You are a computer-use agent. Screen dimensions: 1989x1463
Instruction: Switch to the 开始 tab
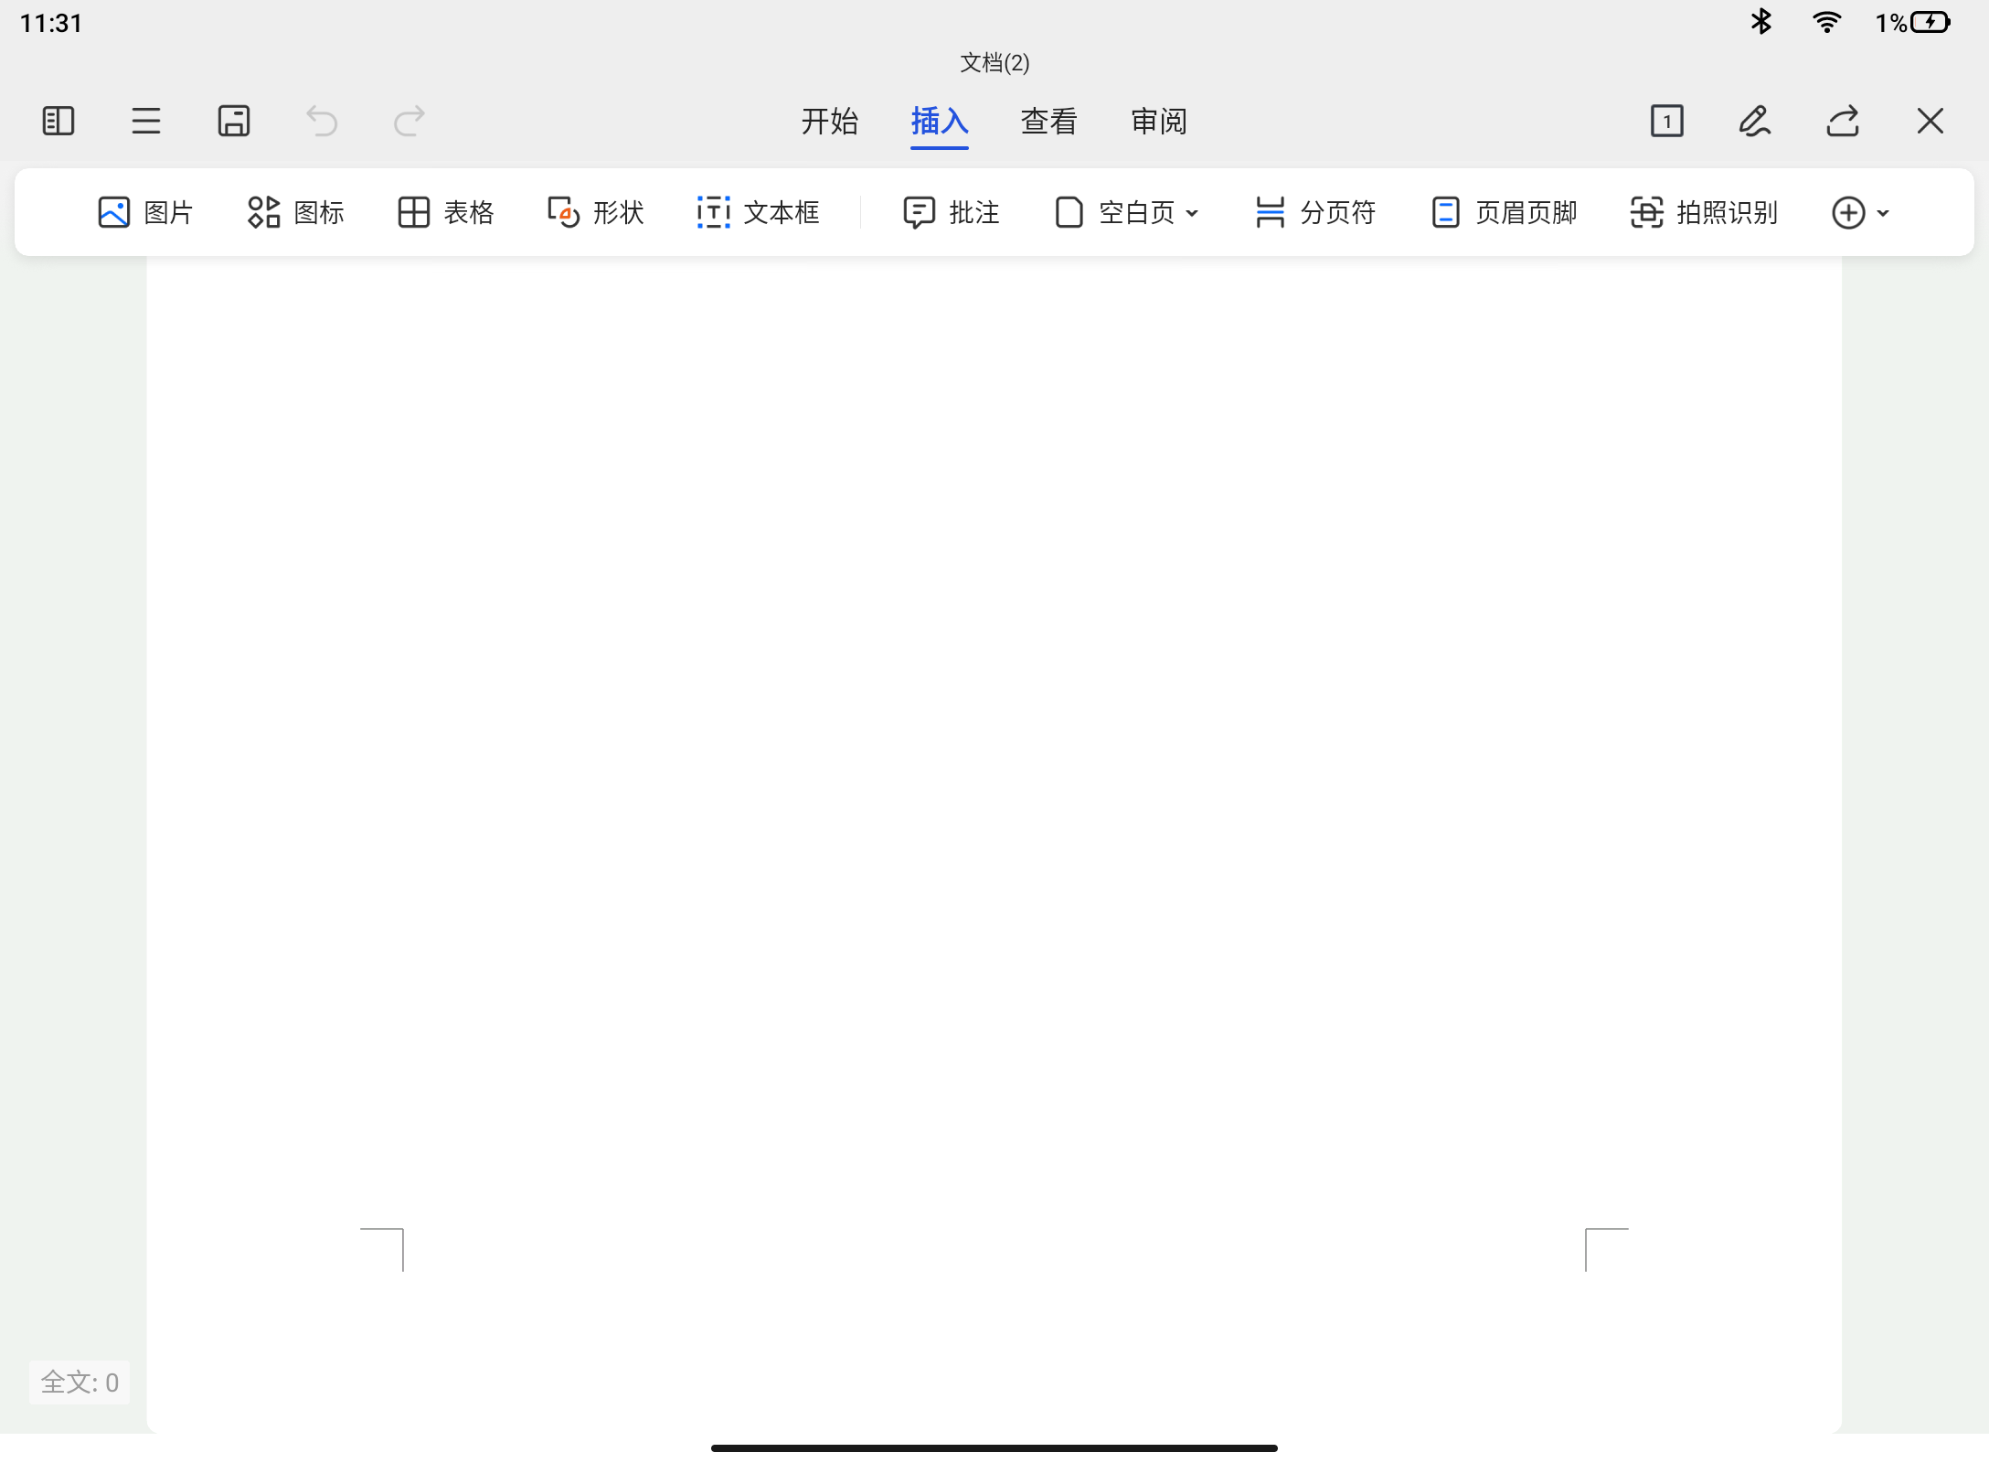click(829, 121)
